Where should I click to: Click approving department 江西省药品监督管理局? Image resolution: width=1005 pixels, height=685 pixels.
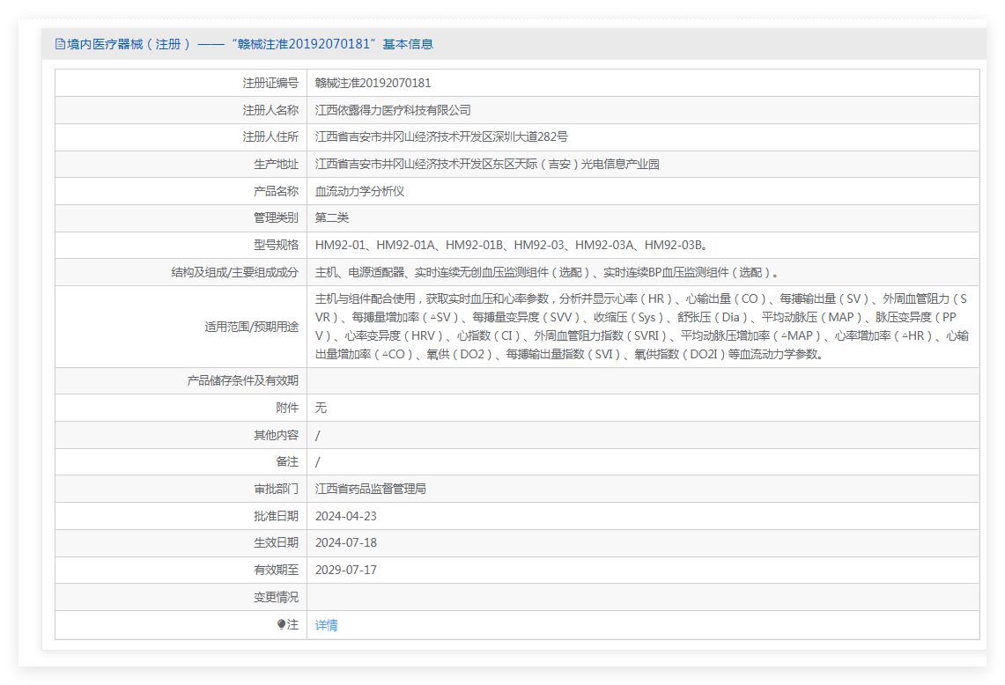(371, 490)
